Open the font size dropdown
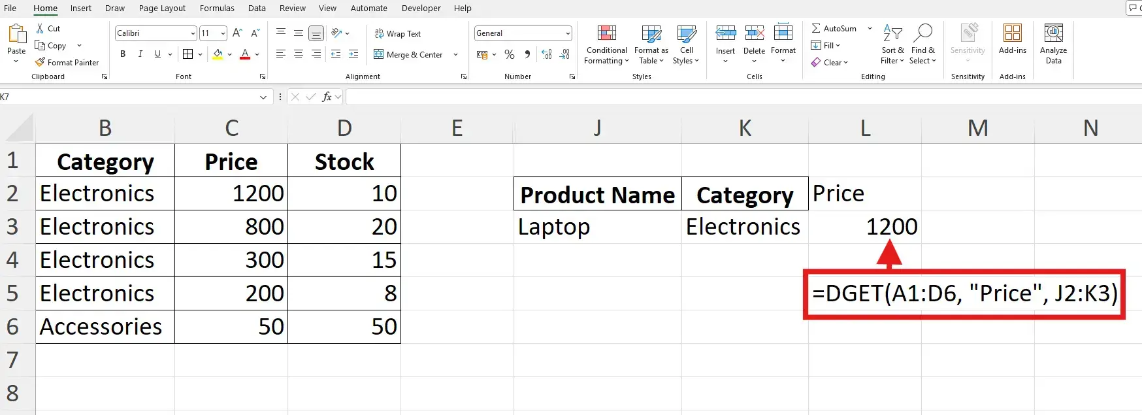The width and height of the screenshot is (1142, 415). 223,33
